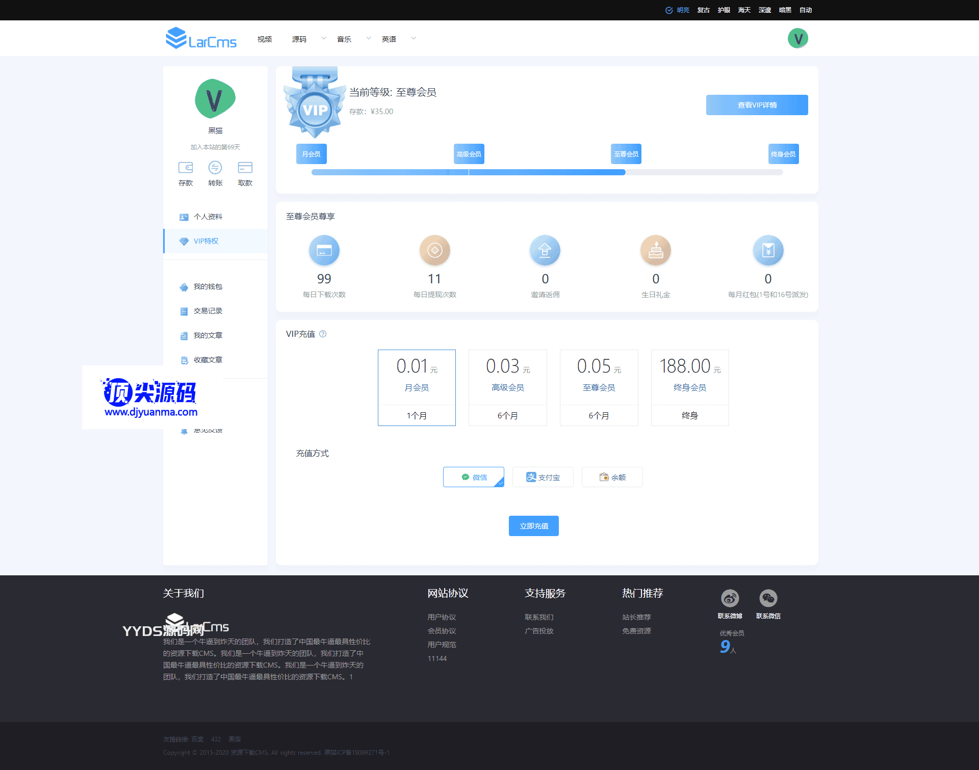Select 微信 as the payment method
979x770 pixels.
coord(474,477)
